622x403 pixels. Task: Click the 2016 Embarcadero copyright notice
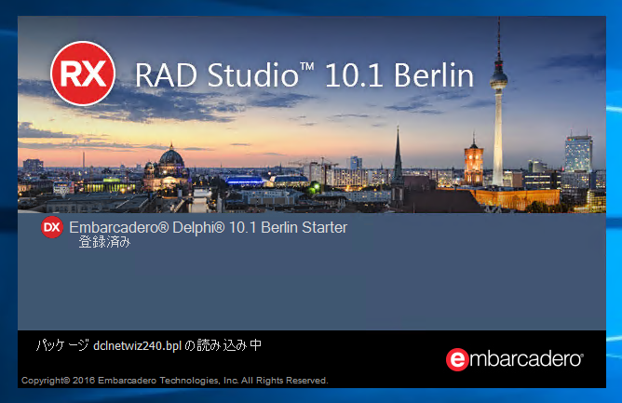(x=174, y=381)
